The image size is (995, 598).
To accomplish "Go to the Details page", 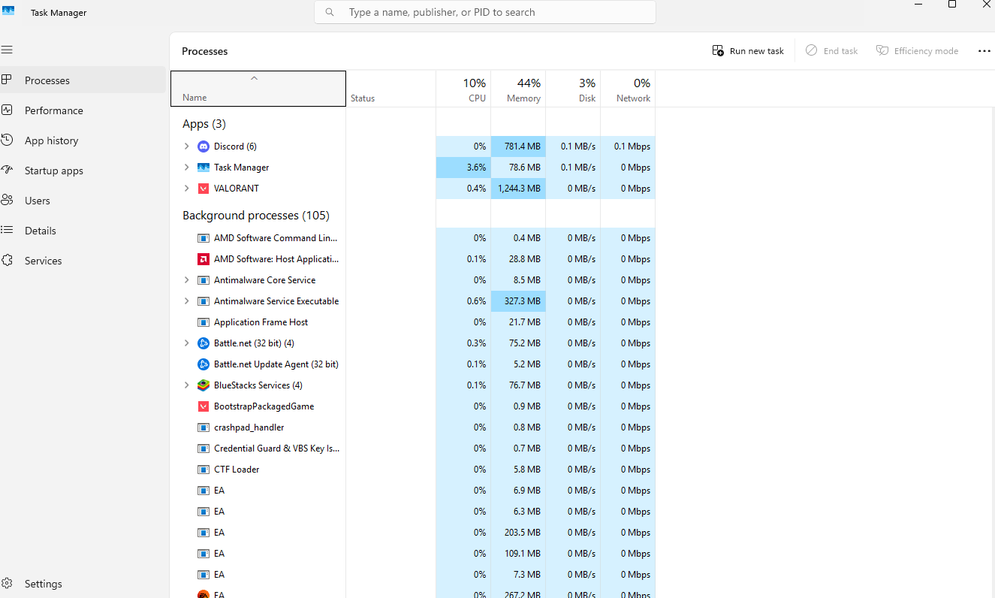I will 83,231.
